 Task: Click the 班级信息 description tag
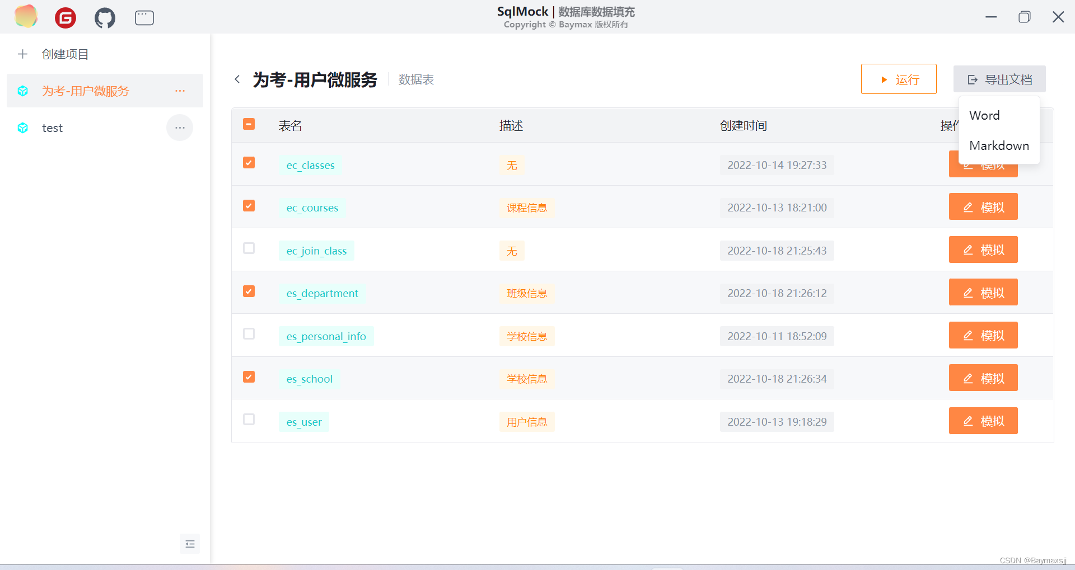coord(527,293)
